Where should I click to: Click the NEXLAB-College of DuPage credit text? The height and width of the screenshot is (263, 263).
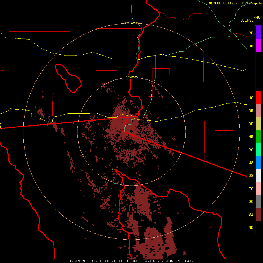(x=233, y=3)
